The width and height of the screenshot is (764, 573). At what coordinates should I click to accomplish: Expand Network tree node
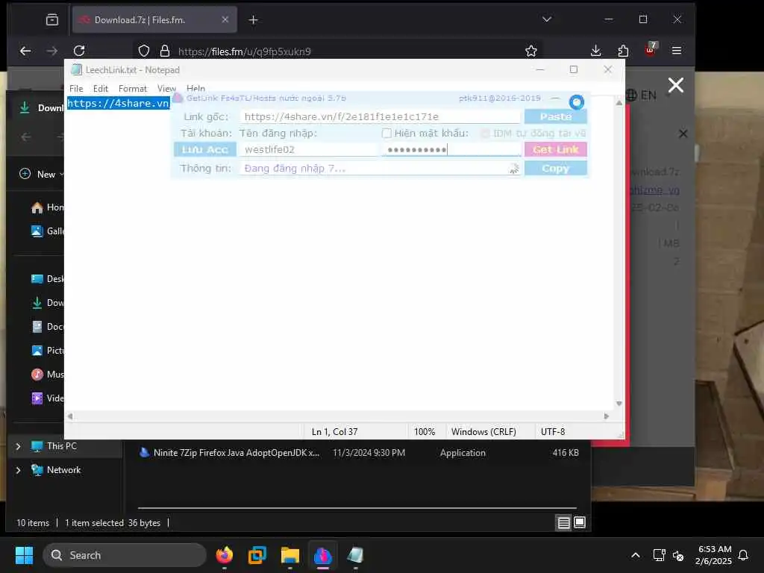pyautogui.click(x=19, y=470)
